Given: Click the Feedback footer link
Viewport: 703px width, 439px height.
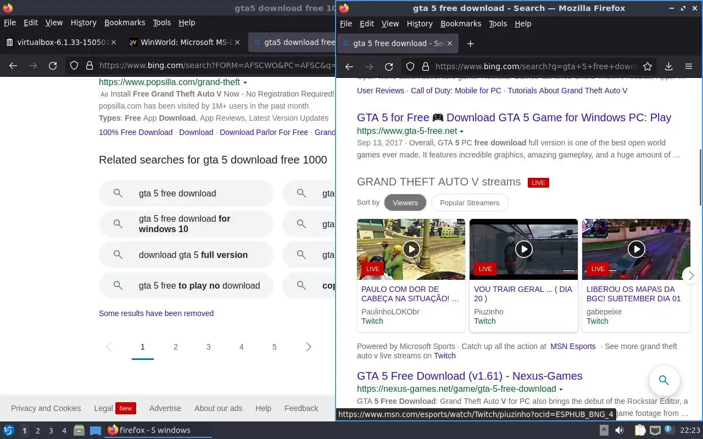Looking at the screenshot, I should (301, 408).
